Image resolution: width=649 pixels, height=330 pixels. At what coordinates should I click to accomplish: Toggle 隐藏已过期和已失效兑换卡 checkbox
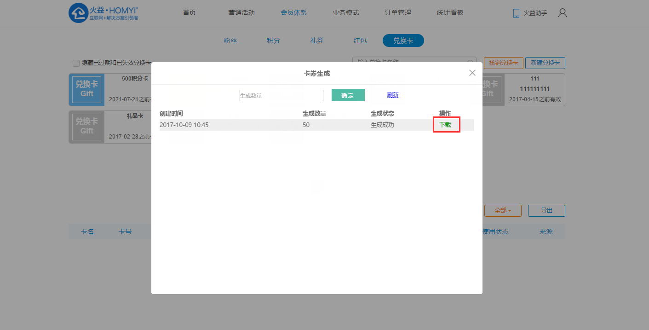tap(76, 63)
